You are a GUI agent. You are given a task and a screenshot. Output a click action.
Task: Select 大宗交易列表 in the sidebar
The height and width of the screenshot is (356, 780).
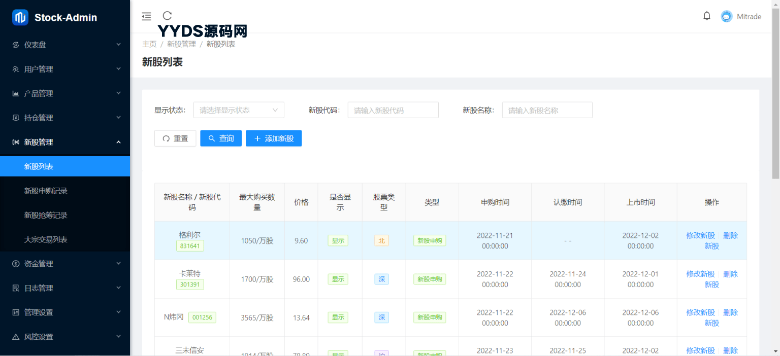[46, 239]
